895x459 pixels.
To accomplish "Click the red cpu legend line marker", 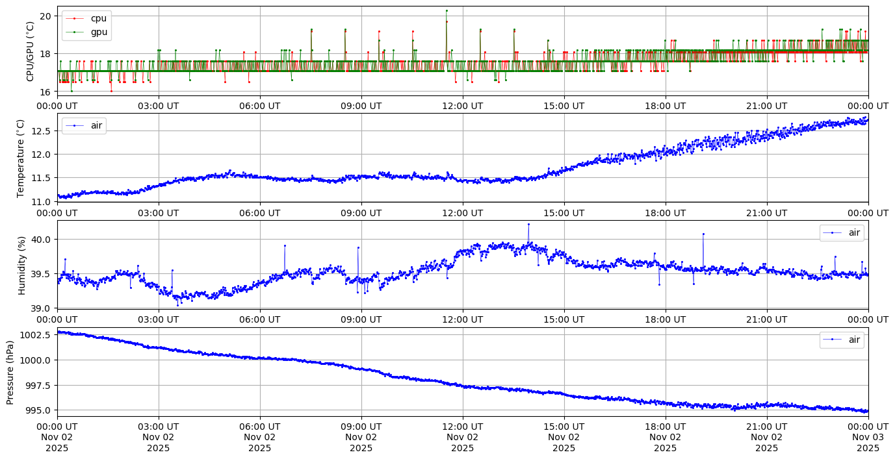I will [76, 18].
